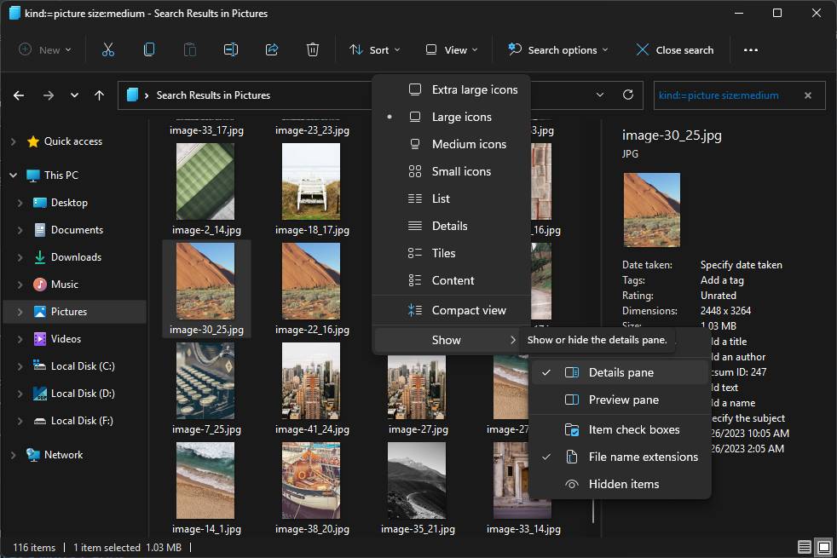This screenshot has height=558, width=837.
Task: Click the Close search button
Action: coord(674,49)
